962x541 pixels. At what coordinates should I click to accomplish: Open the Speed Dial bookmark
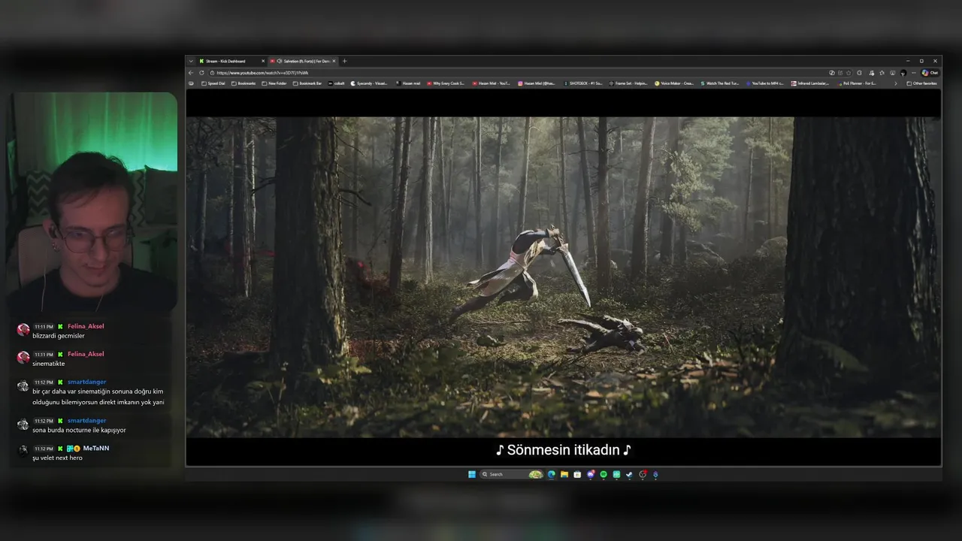coord(213,83)
